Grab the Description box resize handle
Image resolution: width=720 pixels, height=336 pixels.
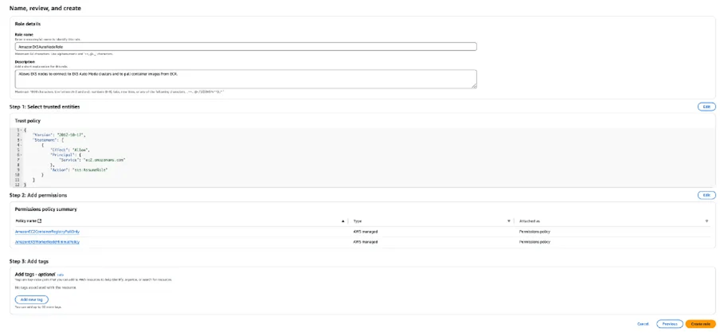474,86
